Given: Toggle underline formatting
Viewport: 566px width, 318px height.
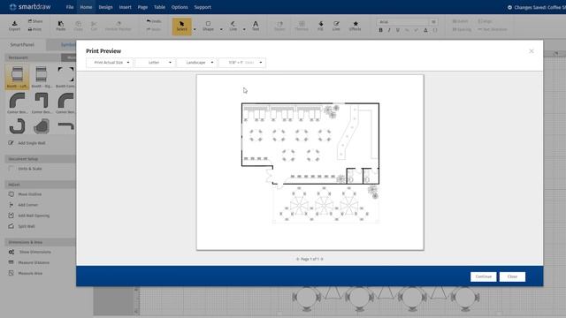Looking at the screenshot, I should (x=398, y=30).
